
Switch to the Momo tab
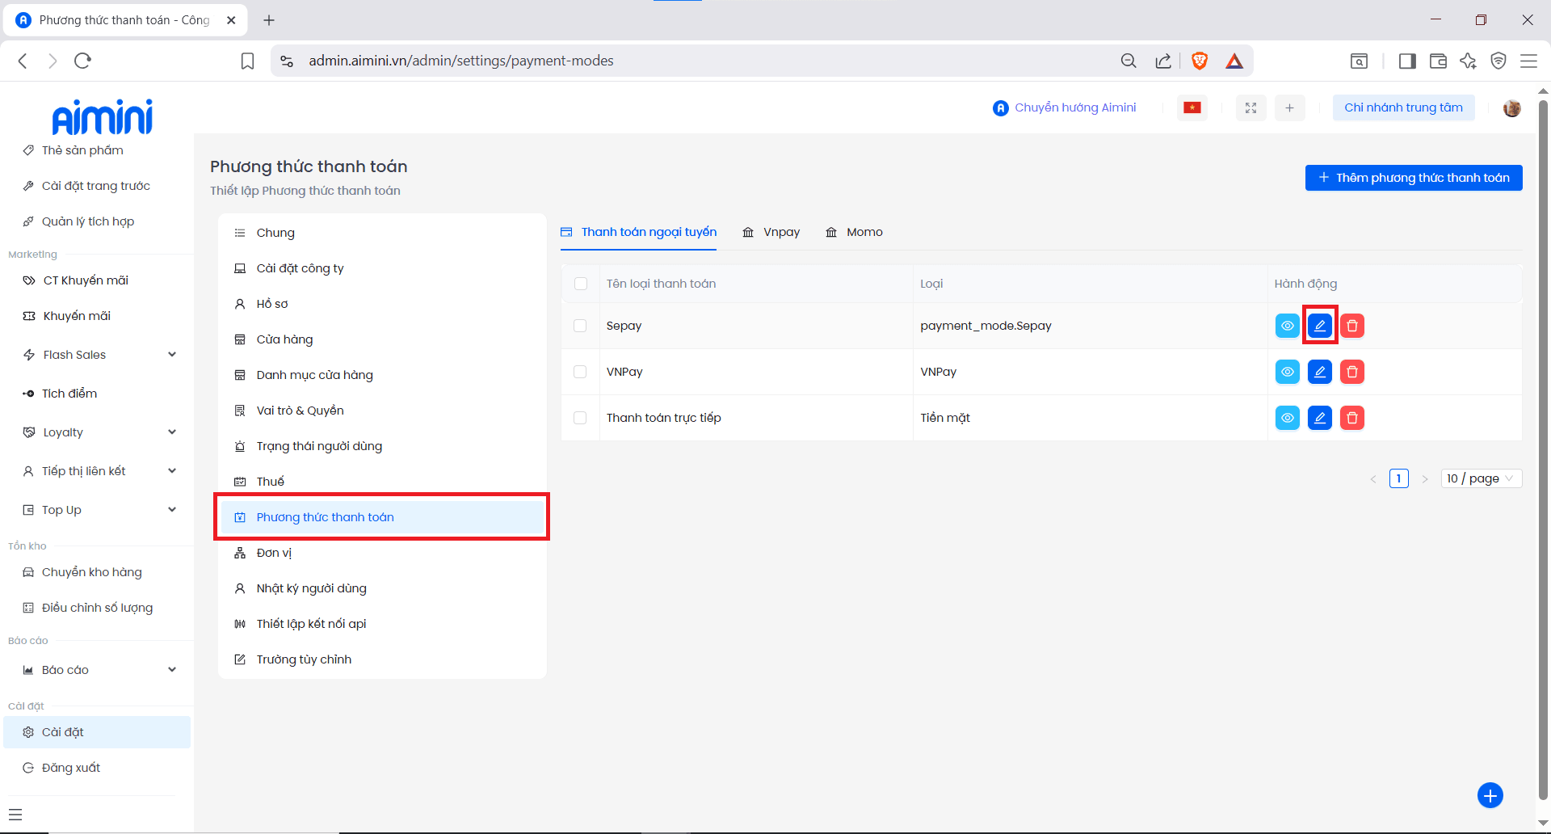pyautogui.click(x=855, y=232)
